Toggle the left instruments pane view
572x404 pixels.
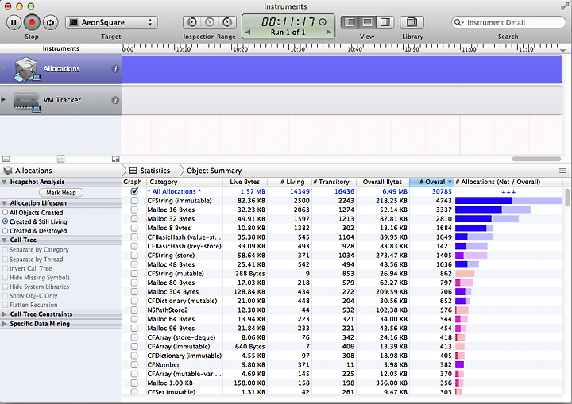pos(350,22)
